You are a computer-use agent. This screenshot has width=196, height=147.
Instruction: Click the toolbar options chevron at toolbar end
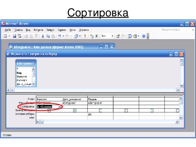[148, 36]
